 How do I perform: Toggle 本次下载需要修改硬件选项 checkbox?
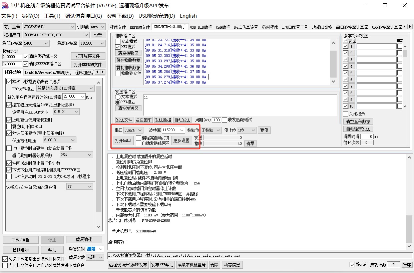click(9, 82)
